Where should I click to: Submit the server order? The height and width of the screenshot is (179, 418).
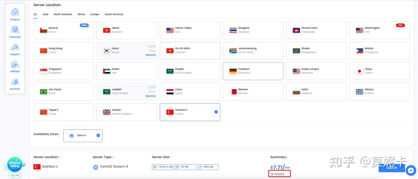(392, 168)
